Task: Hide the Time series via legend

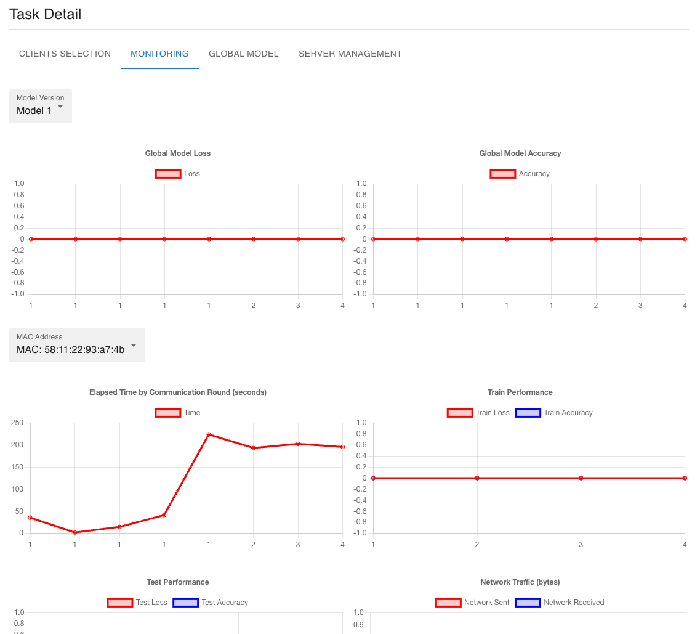Action: 168,413
